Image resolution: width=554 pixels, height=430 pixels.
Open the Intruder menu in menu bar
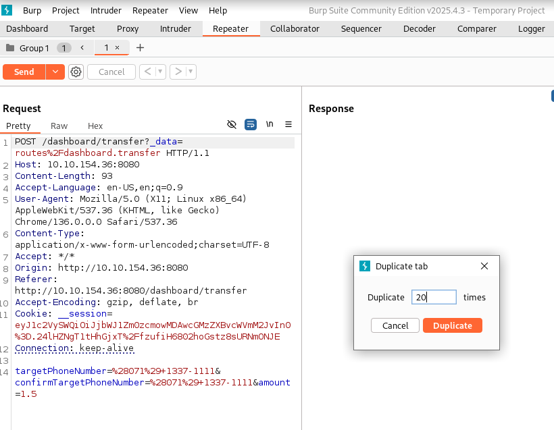tap(106, 11)
